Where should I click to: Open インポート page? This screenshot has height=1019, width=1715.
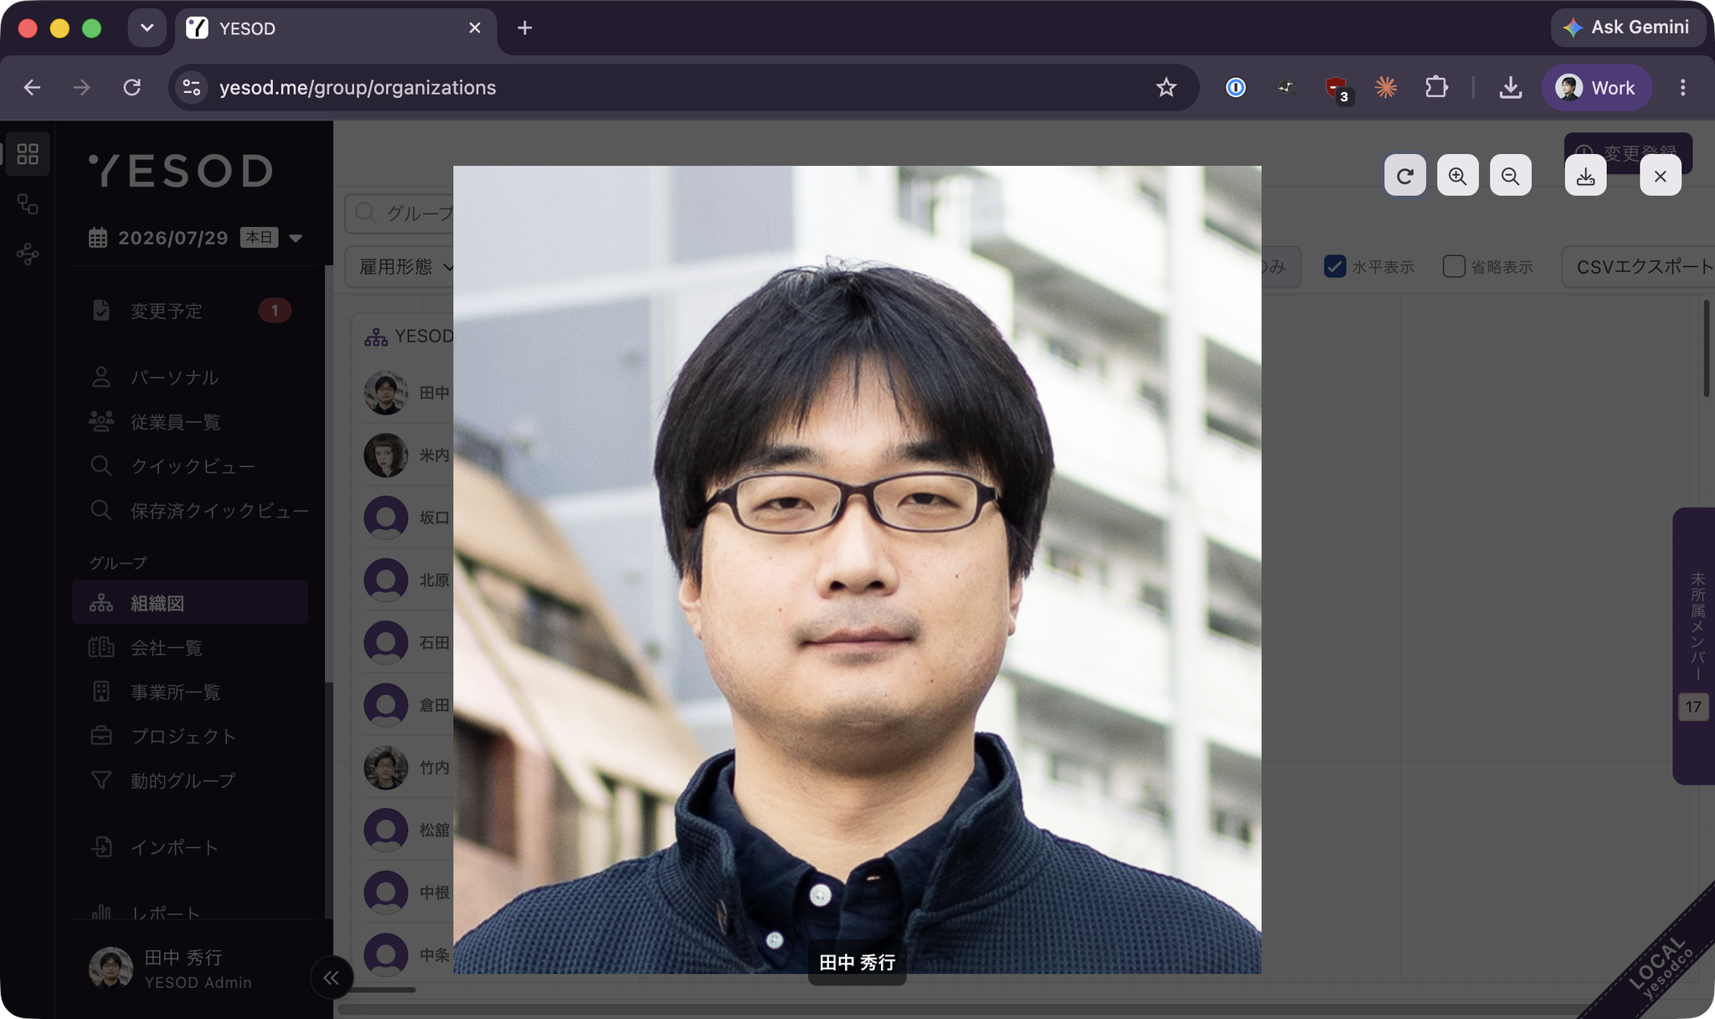[190, 847]
